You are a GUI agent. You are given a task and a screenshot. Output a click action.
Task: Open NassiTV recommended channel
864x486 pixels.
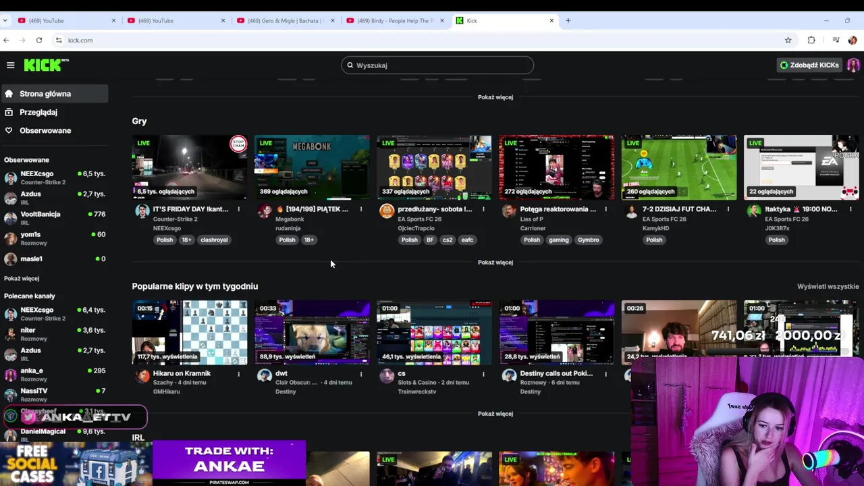tap(54, 395)
